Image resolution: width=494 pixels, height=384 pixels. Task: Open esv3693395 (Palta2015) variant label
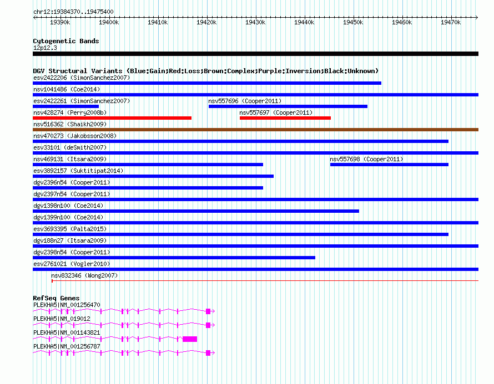point(70,229)
